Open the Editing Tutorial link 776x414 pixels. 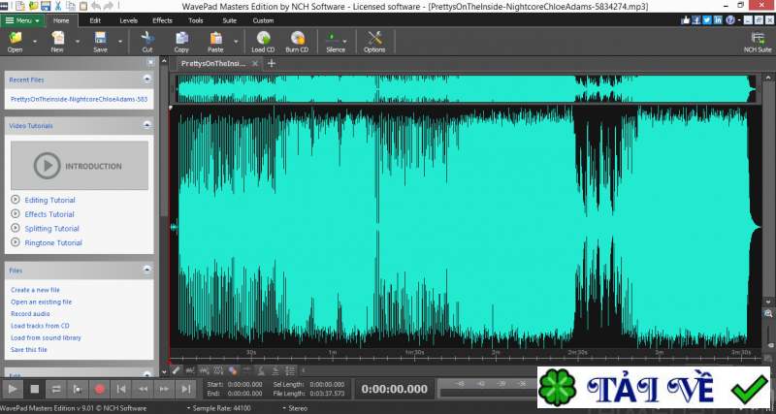click(x=48, y=200)
